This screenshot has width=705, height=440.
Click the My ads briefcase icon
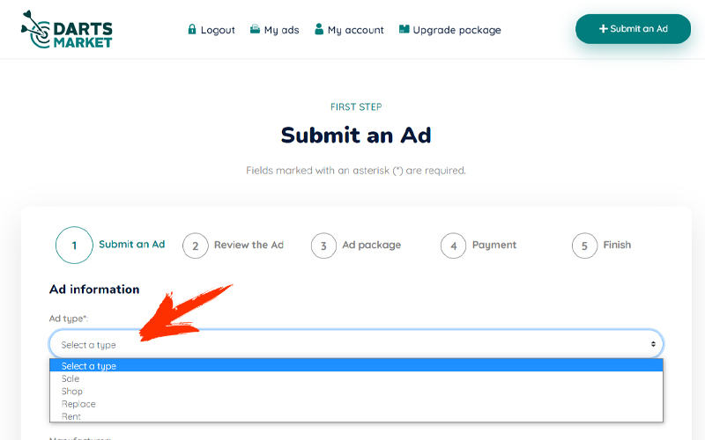click(x=255, y=29)
